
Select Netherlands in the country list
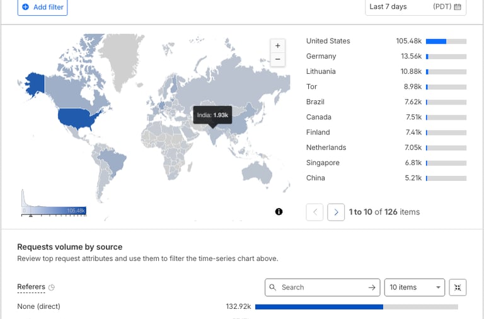pos(386,148)
